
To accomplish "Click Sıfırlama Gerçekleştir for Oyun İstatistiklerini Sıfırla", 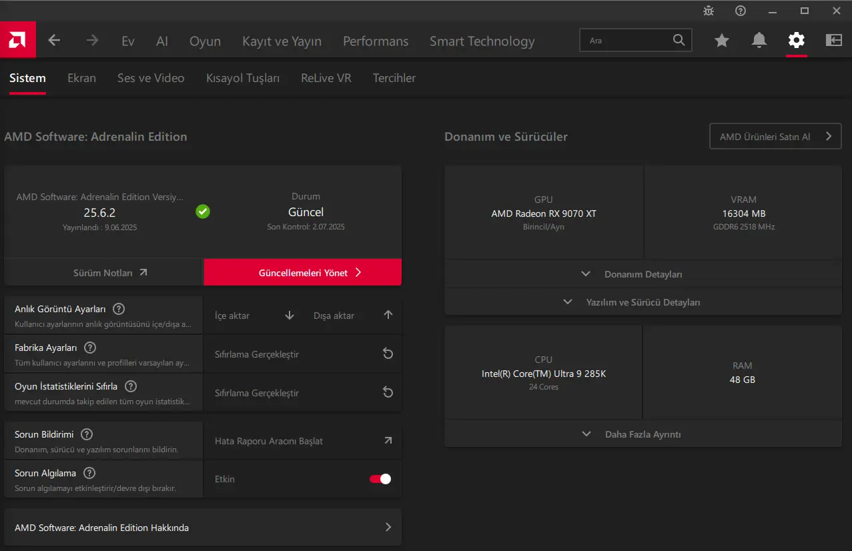I will (x=257, y=393).
